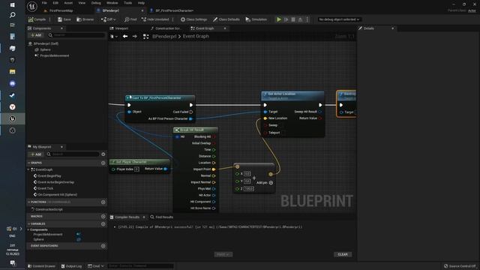The image size is (480, 270).
Task: Open play options three-dot menu
Action: tap(307, 19)
